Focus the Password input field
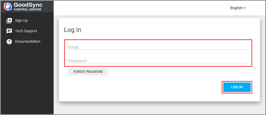The height and width of the screenshot is (115, 266). point(159,61)
